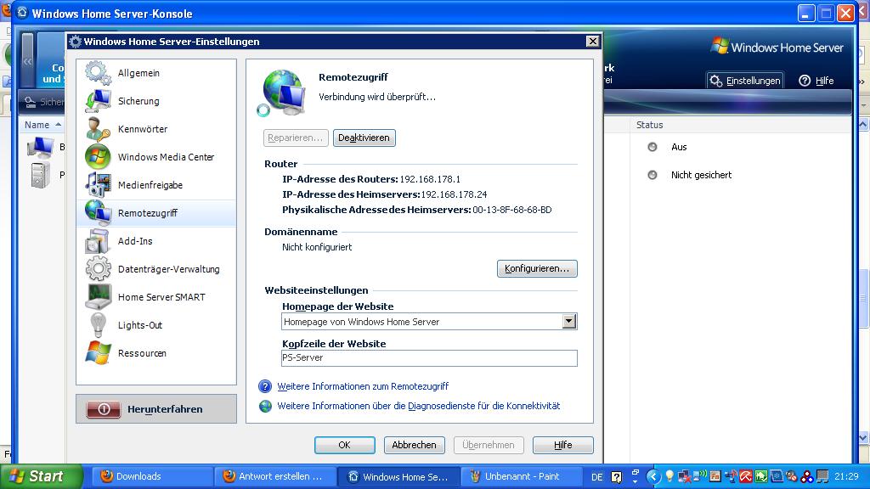870x489 pixels.
Task: Click the Konfigurieren button for domain name
Action: [x=537, y=268]
